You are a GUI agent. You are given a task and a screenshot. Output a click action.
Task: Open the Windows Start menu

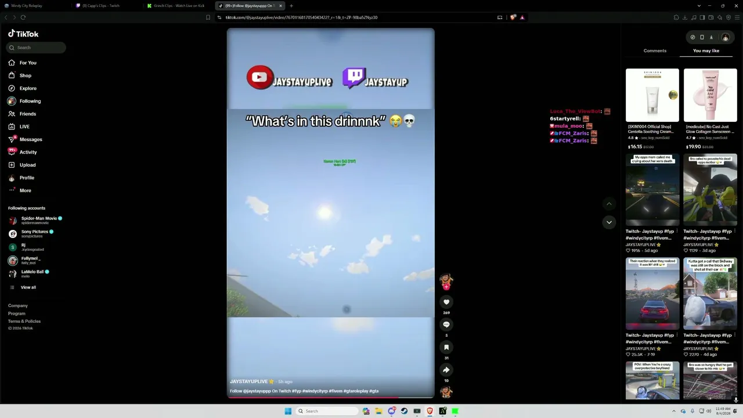288,411
